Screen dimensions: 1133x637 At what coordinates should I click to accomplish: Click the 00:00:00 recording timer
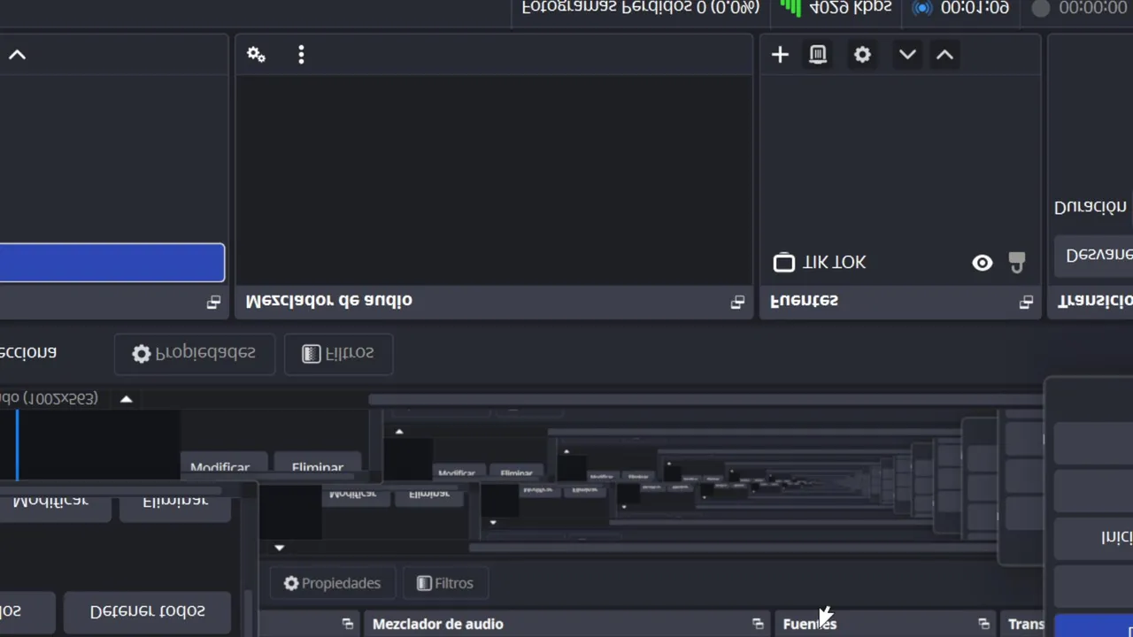point(1095,7)
